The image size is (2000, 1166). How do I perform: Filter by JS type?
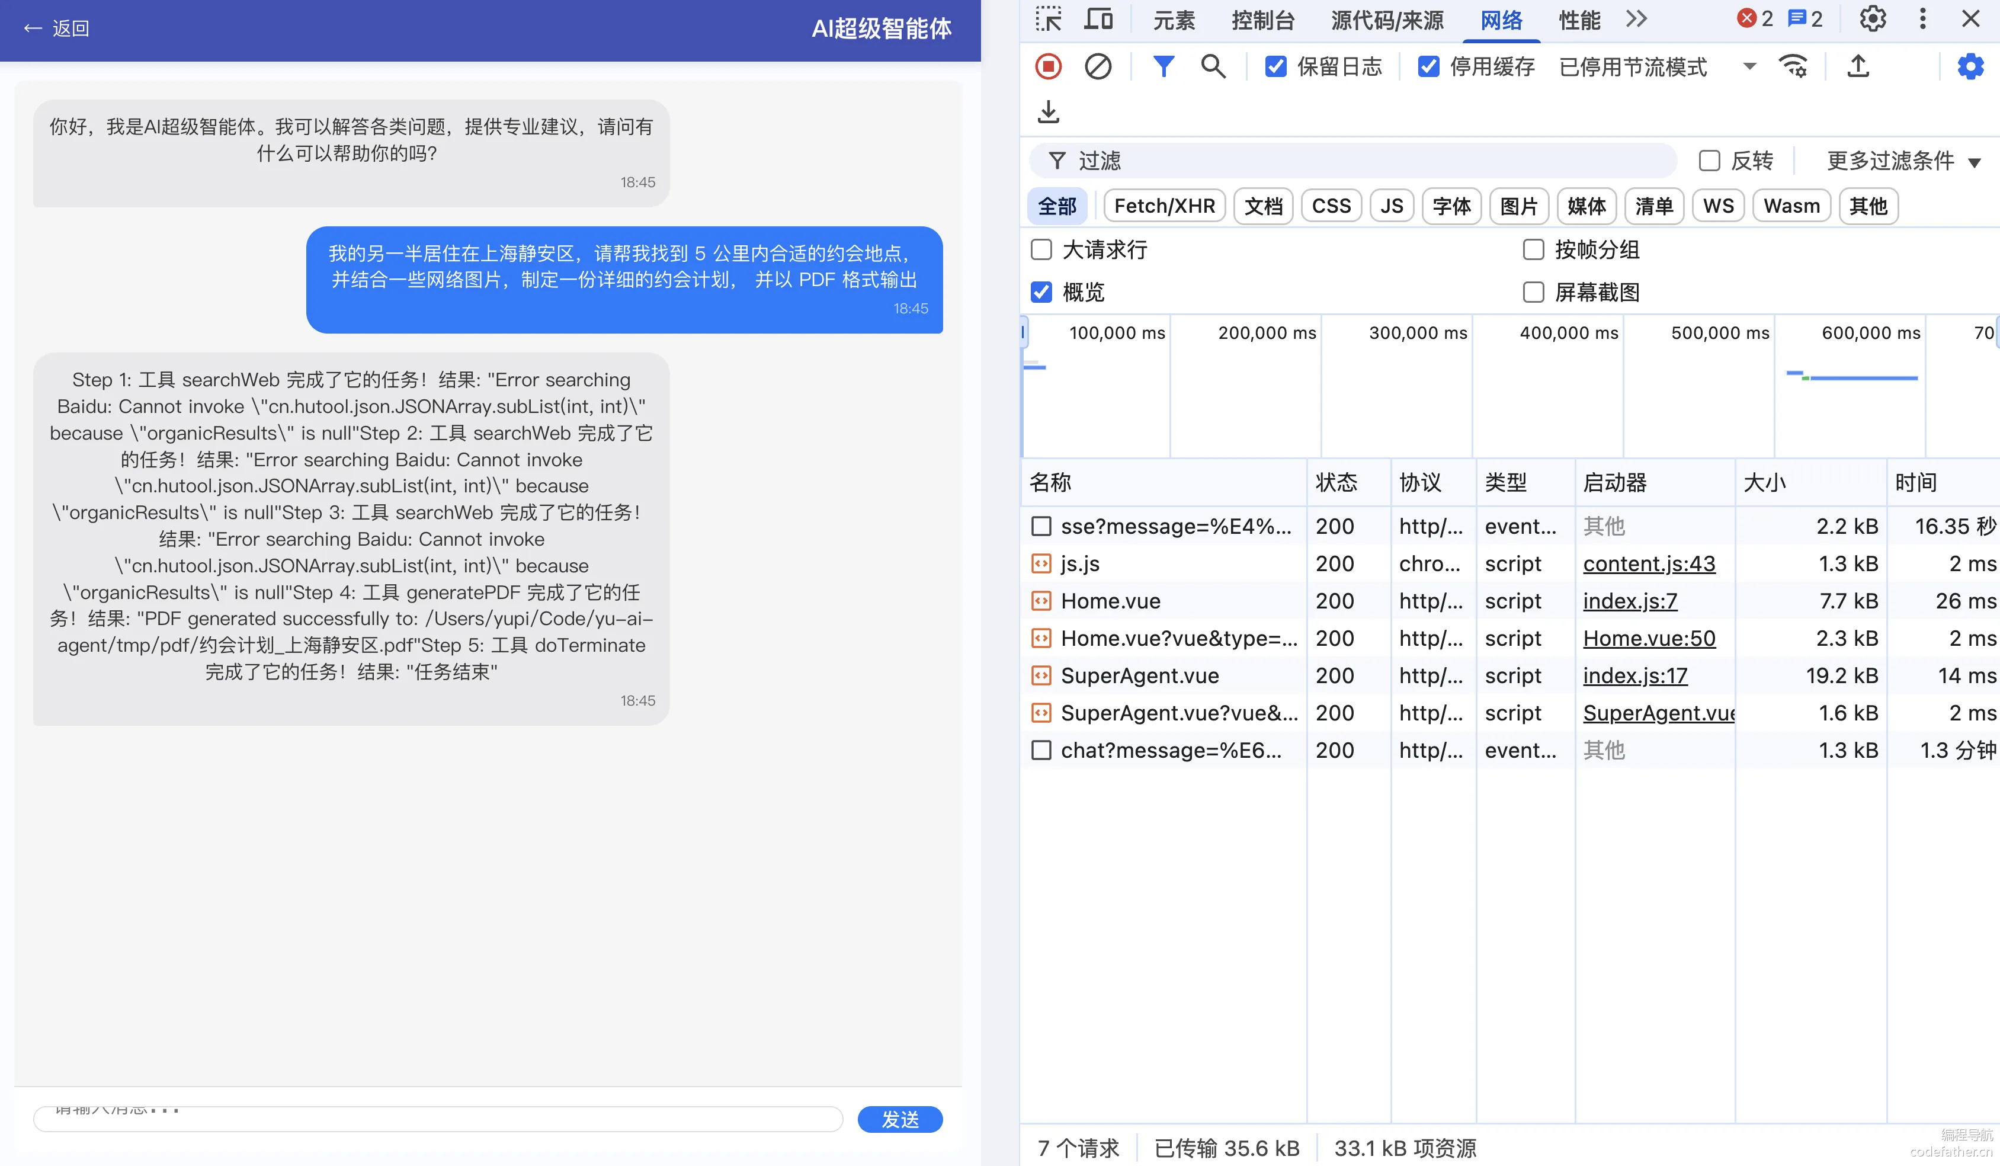pyautogui.click(x=1391, y=206)
